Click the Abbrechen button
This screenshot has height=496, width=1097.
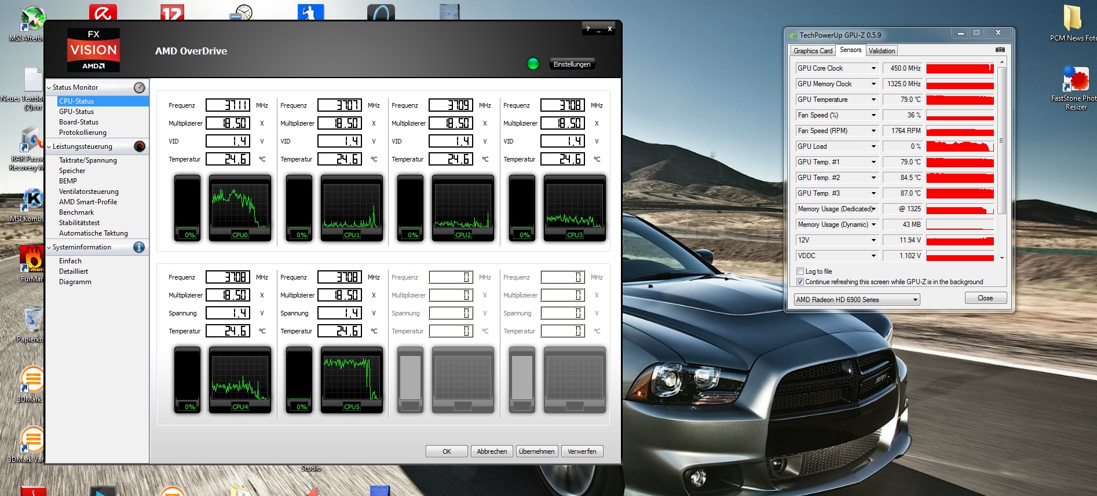tap(492, 451)
